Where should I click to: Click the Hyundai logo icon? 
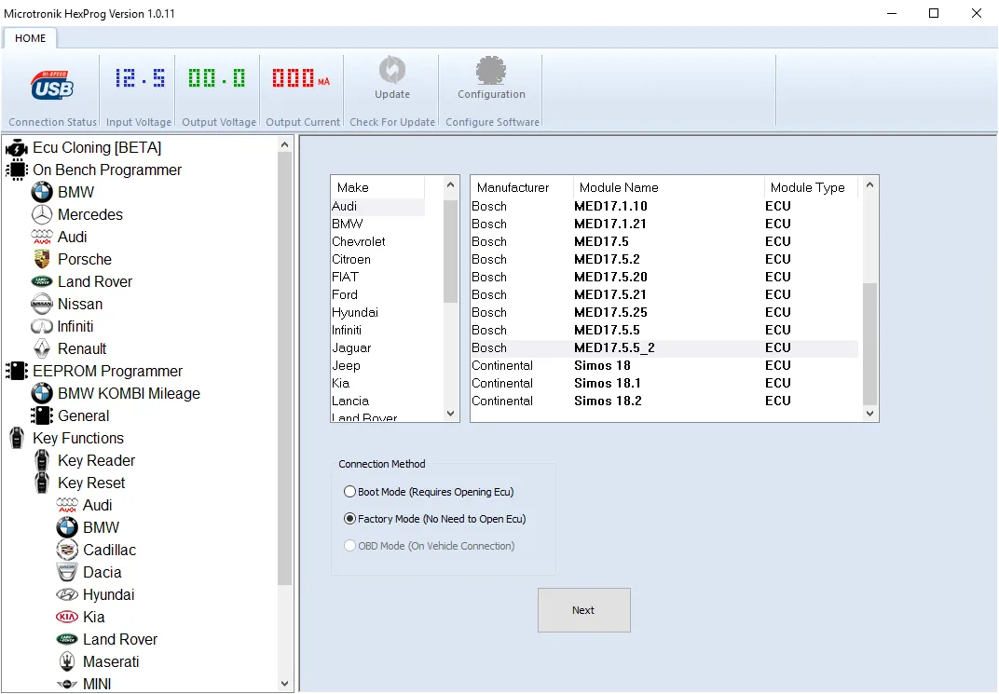(67, 594)
